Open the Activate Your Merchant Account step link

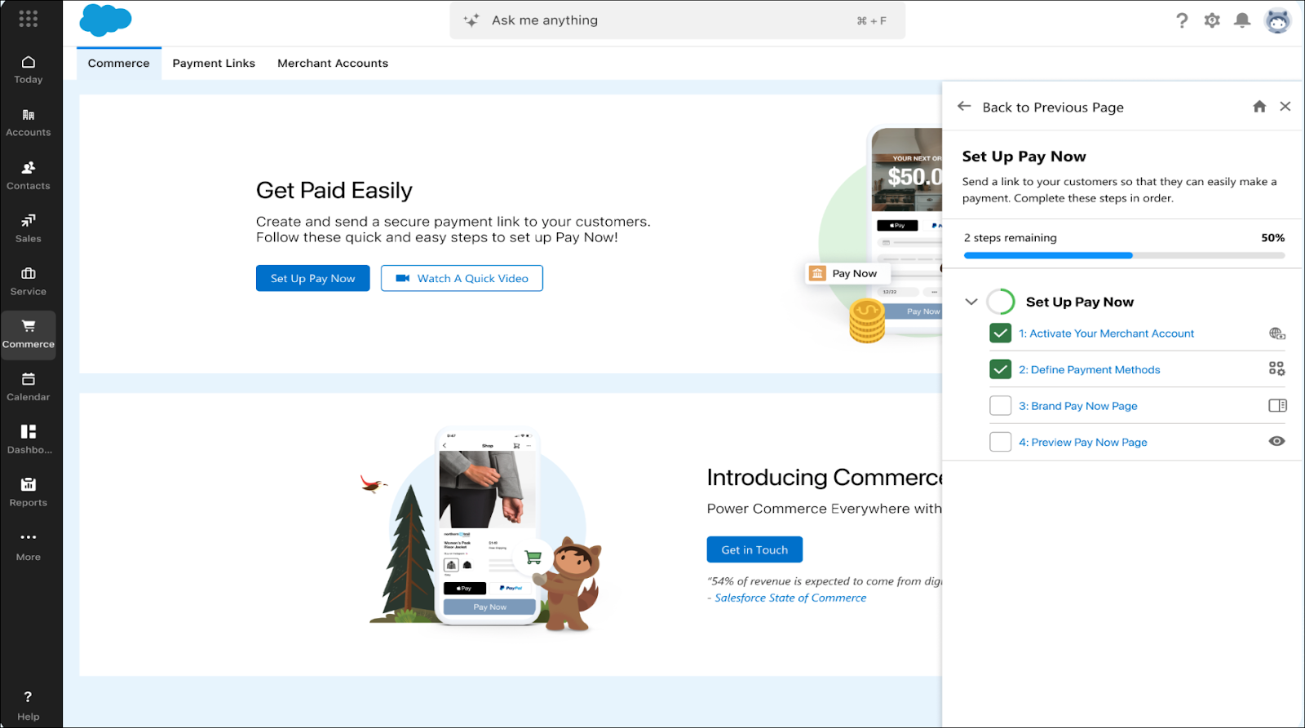pyautogui.click(x=1106, y=333)
